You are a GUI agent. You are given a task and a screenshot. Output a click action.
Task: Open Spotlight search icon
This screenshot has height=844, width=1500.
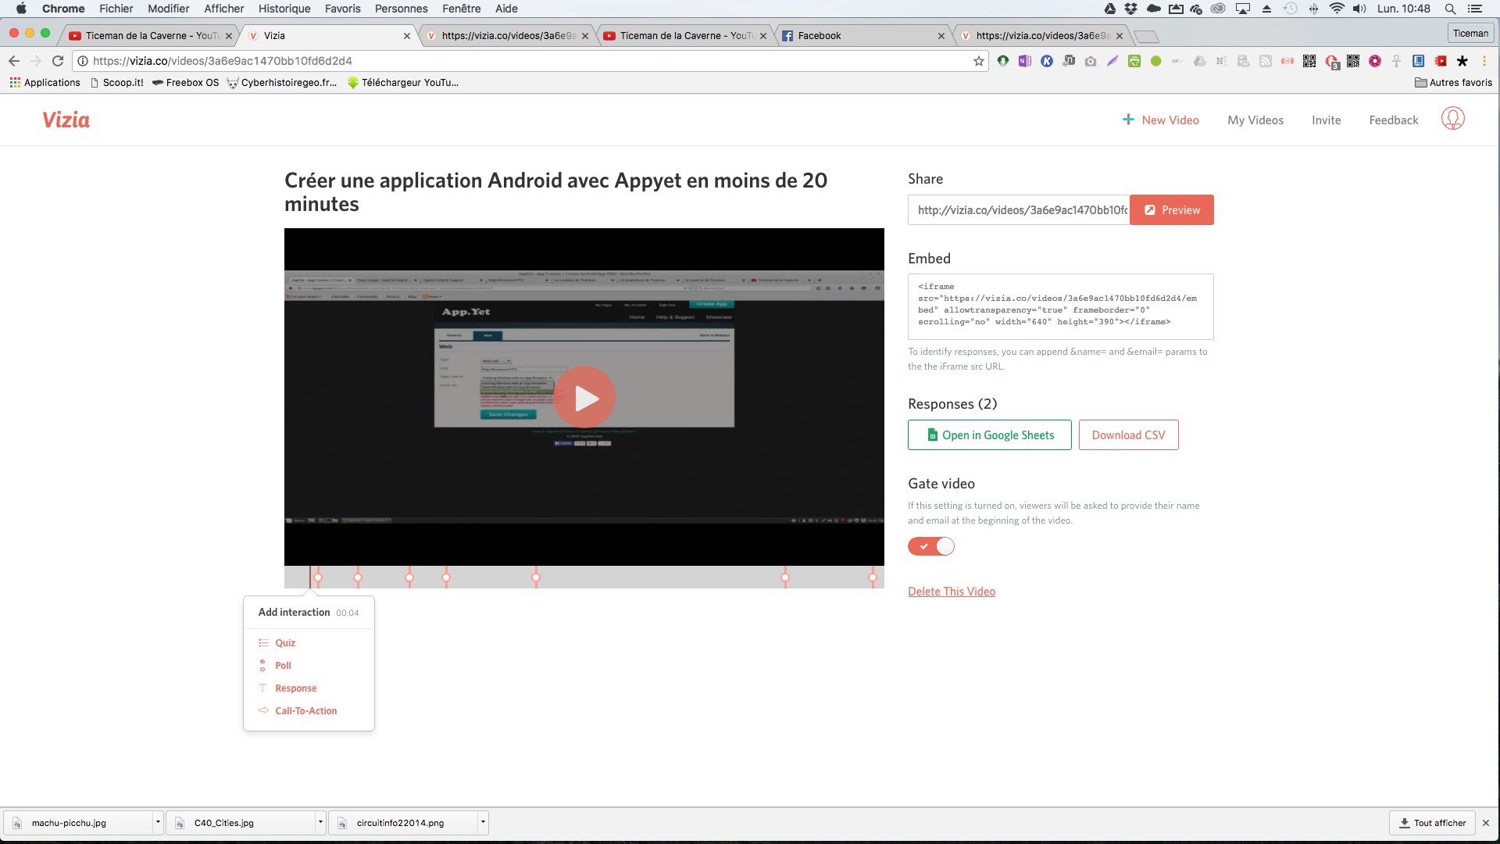(x=1450, y=9)
